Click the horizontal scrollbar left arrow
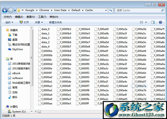This screenshot has width=167, height=119. click(x=36, y=111)
